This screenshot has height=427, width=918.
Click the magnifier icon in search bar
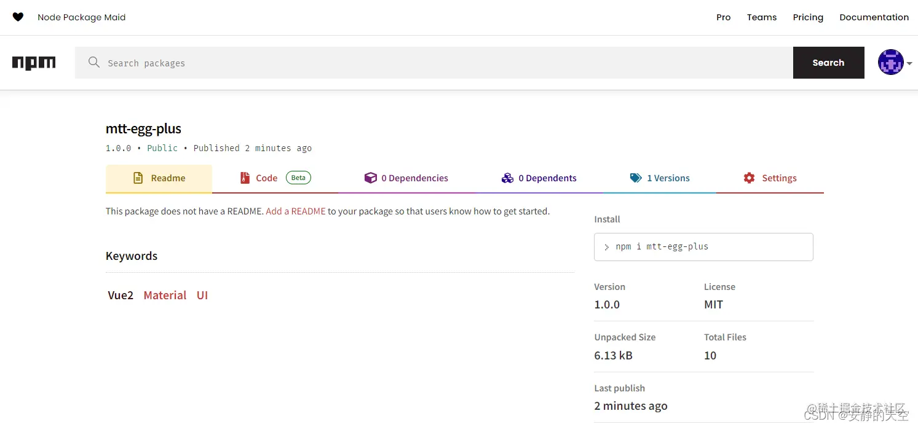[94, 62]
